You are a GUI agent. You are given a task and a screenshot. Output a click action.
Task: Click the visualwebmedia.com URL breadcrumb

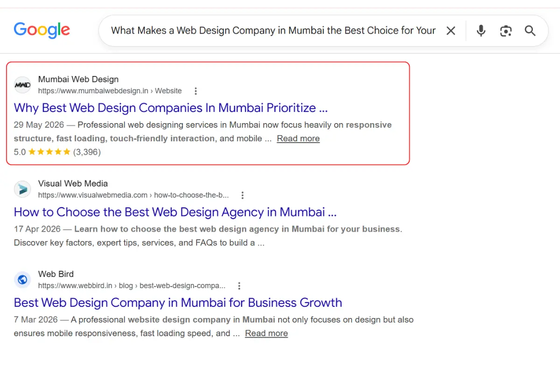click(133, 195)
